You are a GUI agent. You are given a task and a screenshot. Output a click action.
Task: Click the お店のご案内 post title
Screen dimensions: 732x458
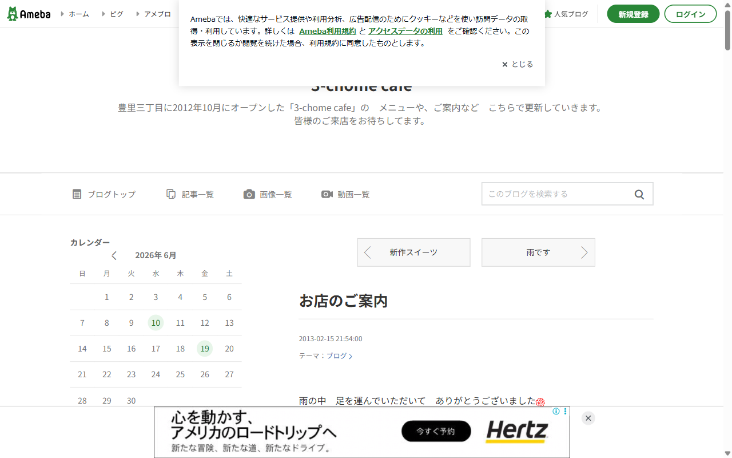tap(343, 301)
